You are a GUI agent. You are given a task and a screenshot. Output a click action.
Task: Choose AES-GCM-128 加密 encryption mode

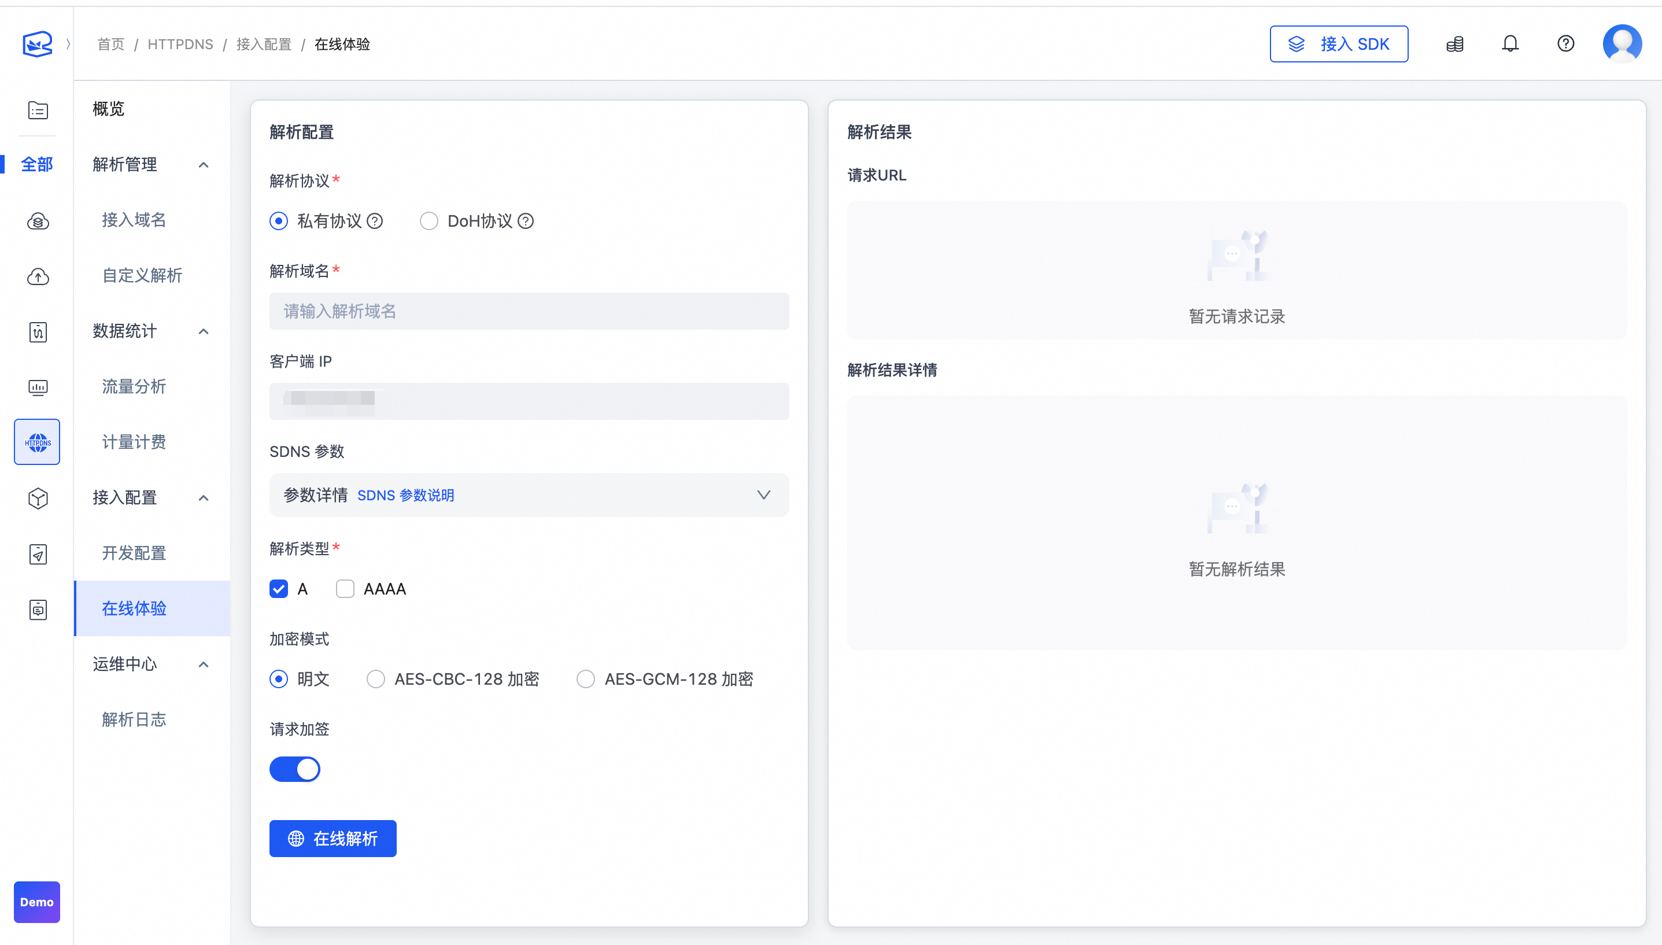[586, 679]
